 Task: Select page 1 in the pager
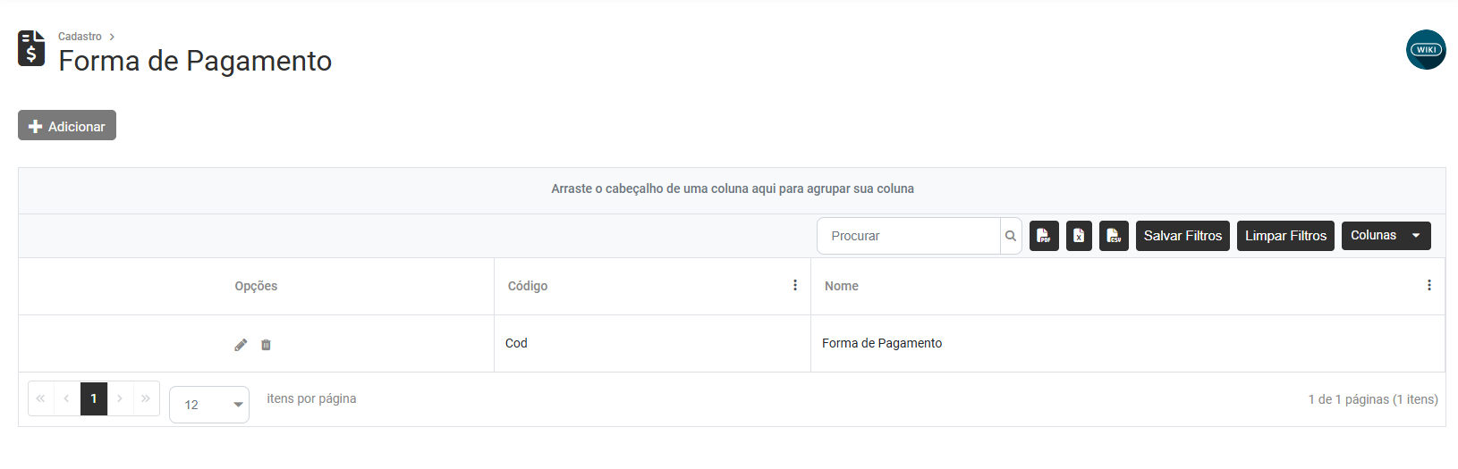point(94,399)
